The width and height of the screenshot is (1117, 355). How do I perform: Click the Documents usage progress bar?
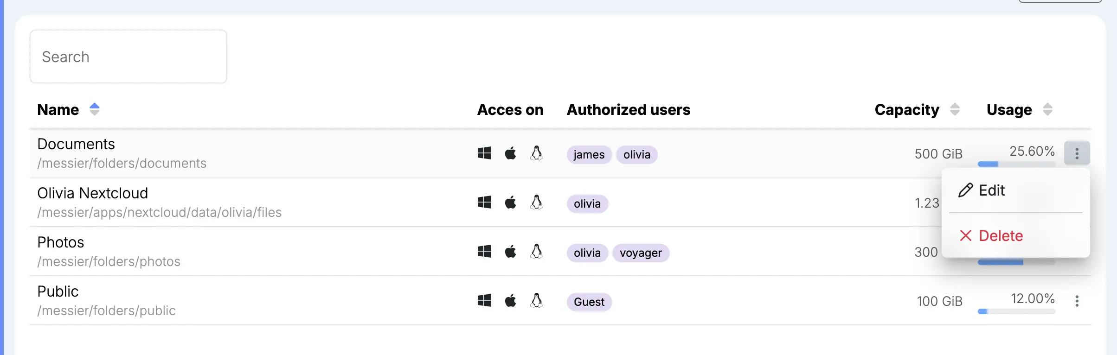tap(1016, 164)
